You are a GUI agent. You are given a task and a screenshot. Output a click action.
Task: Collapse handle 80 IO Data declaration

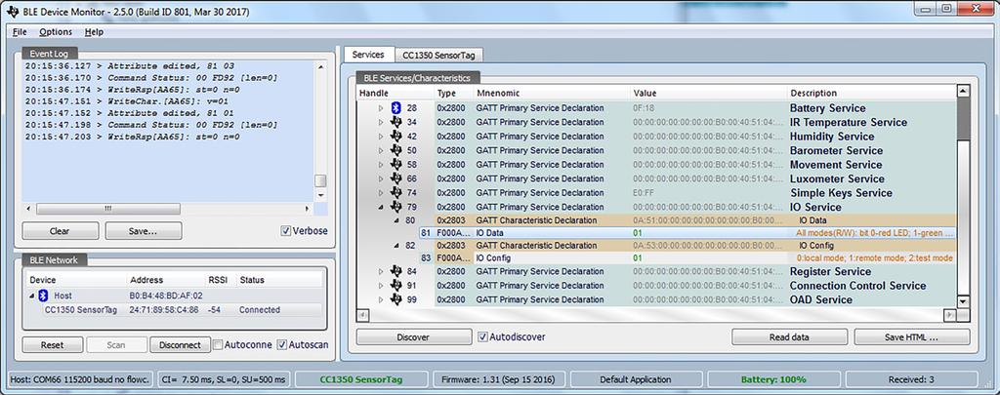[396, 220]
